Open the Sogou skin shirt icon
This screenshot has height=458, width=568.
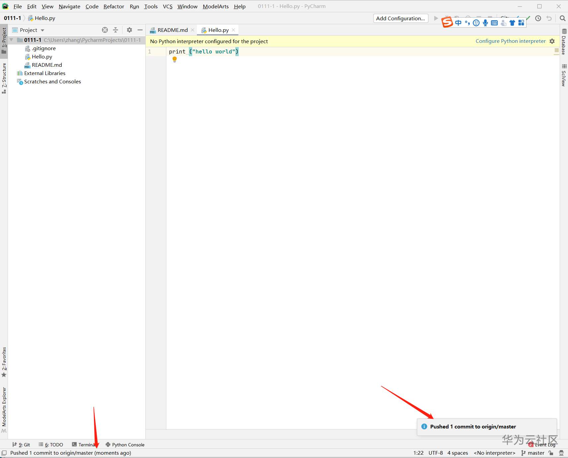[x=512, y=23]
